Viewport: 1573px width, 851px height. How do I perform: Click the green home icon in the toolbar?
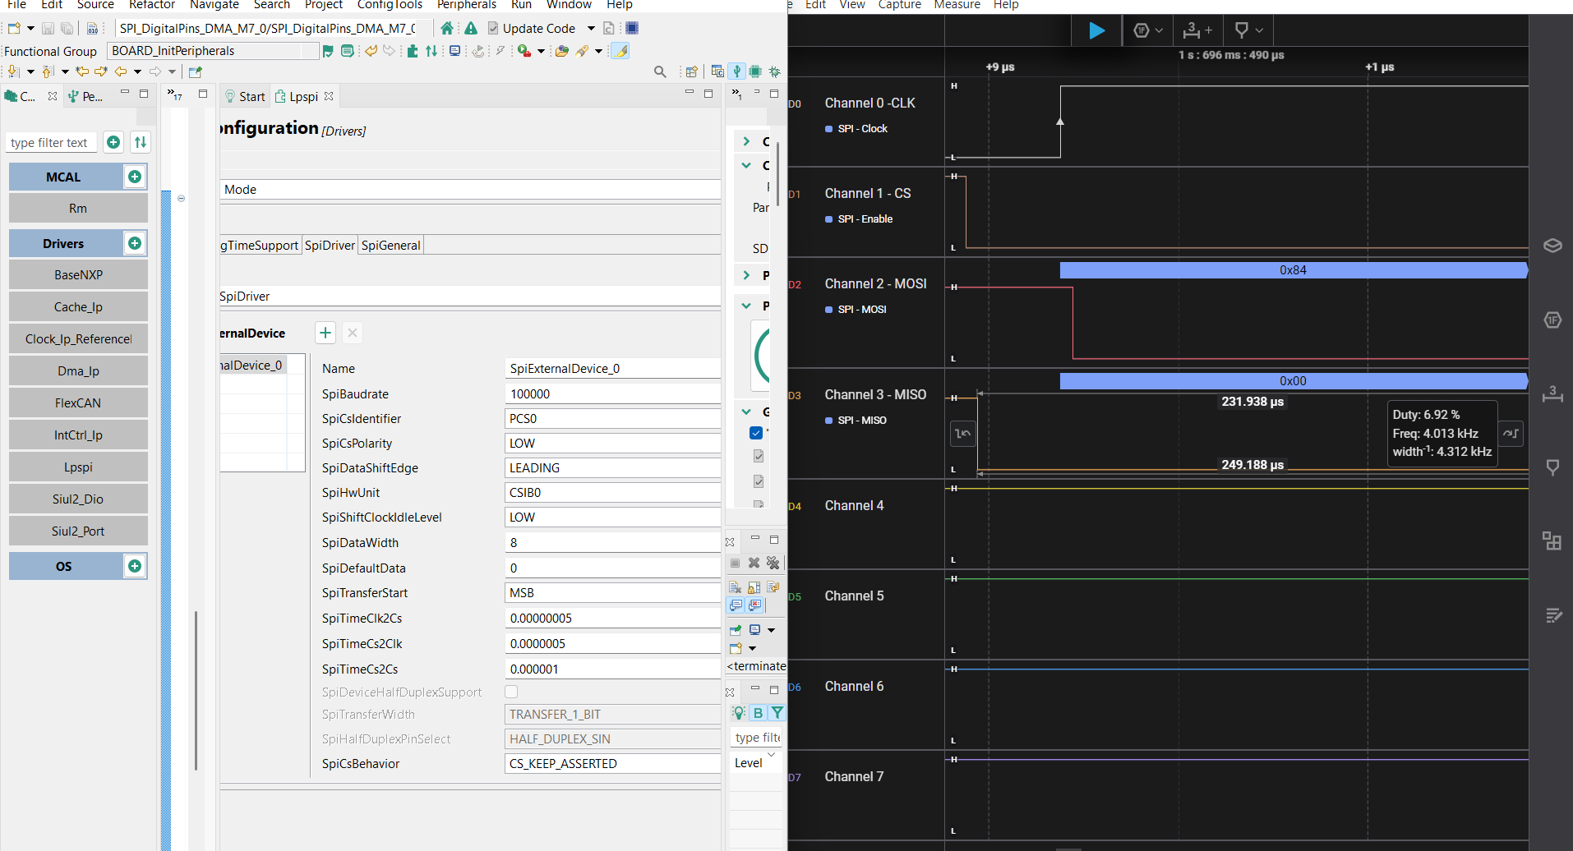pos(446,28)
